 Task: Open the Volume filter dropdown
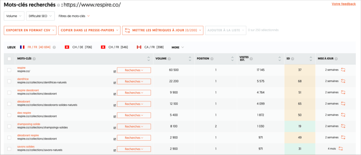tap(14, 16)
